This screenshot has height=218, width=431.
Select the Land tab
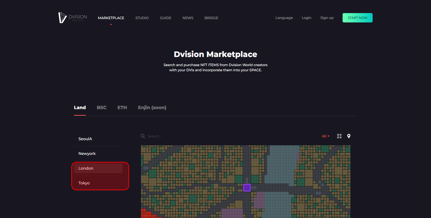(80, 108)
